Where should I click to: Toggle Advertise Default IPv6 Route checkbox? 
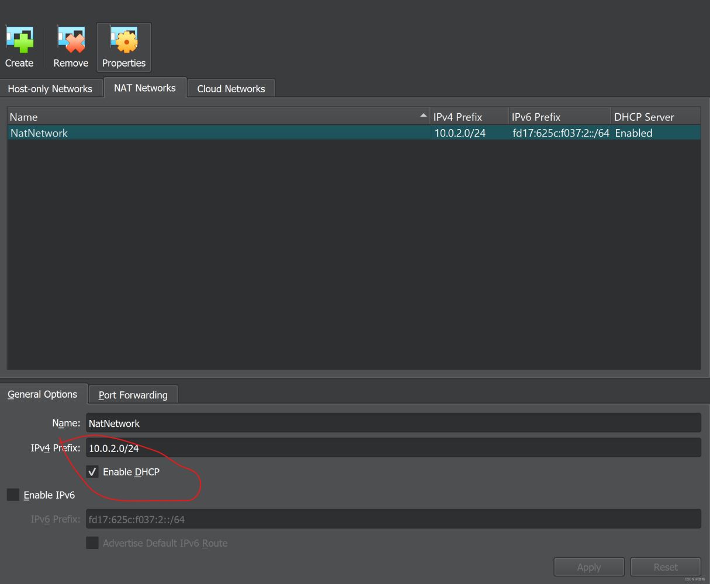coord(92,543)
